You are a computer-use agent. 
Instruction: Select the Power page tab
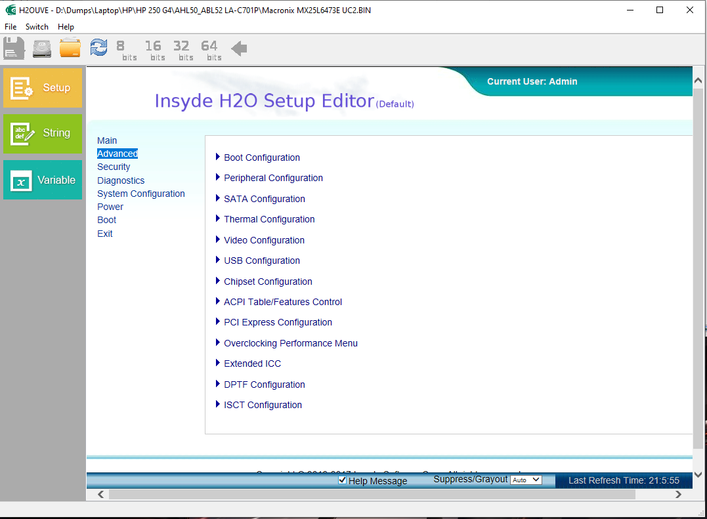point(110,207)
